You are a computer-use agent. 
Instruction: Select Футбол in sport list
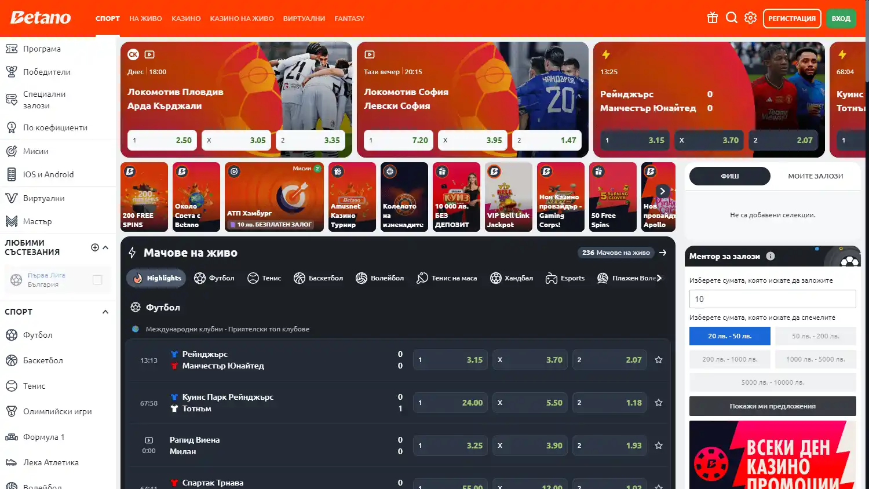coord(58,335)
